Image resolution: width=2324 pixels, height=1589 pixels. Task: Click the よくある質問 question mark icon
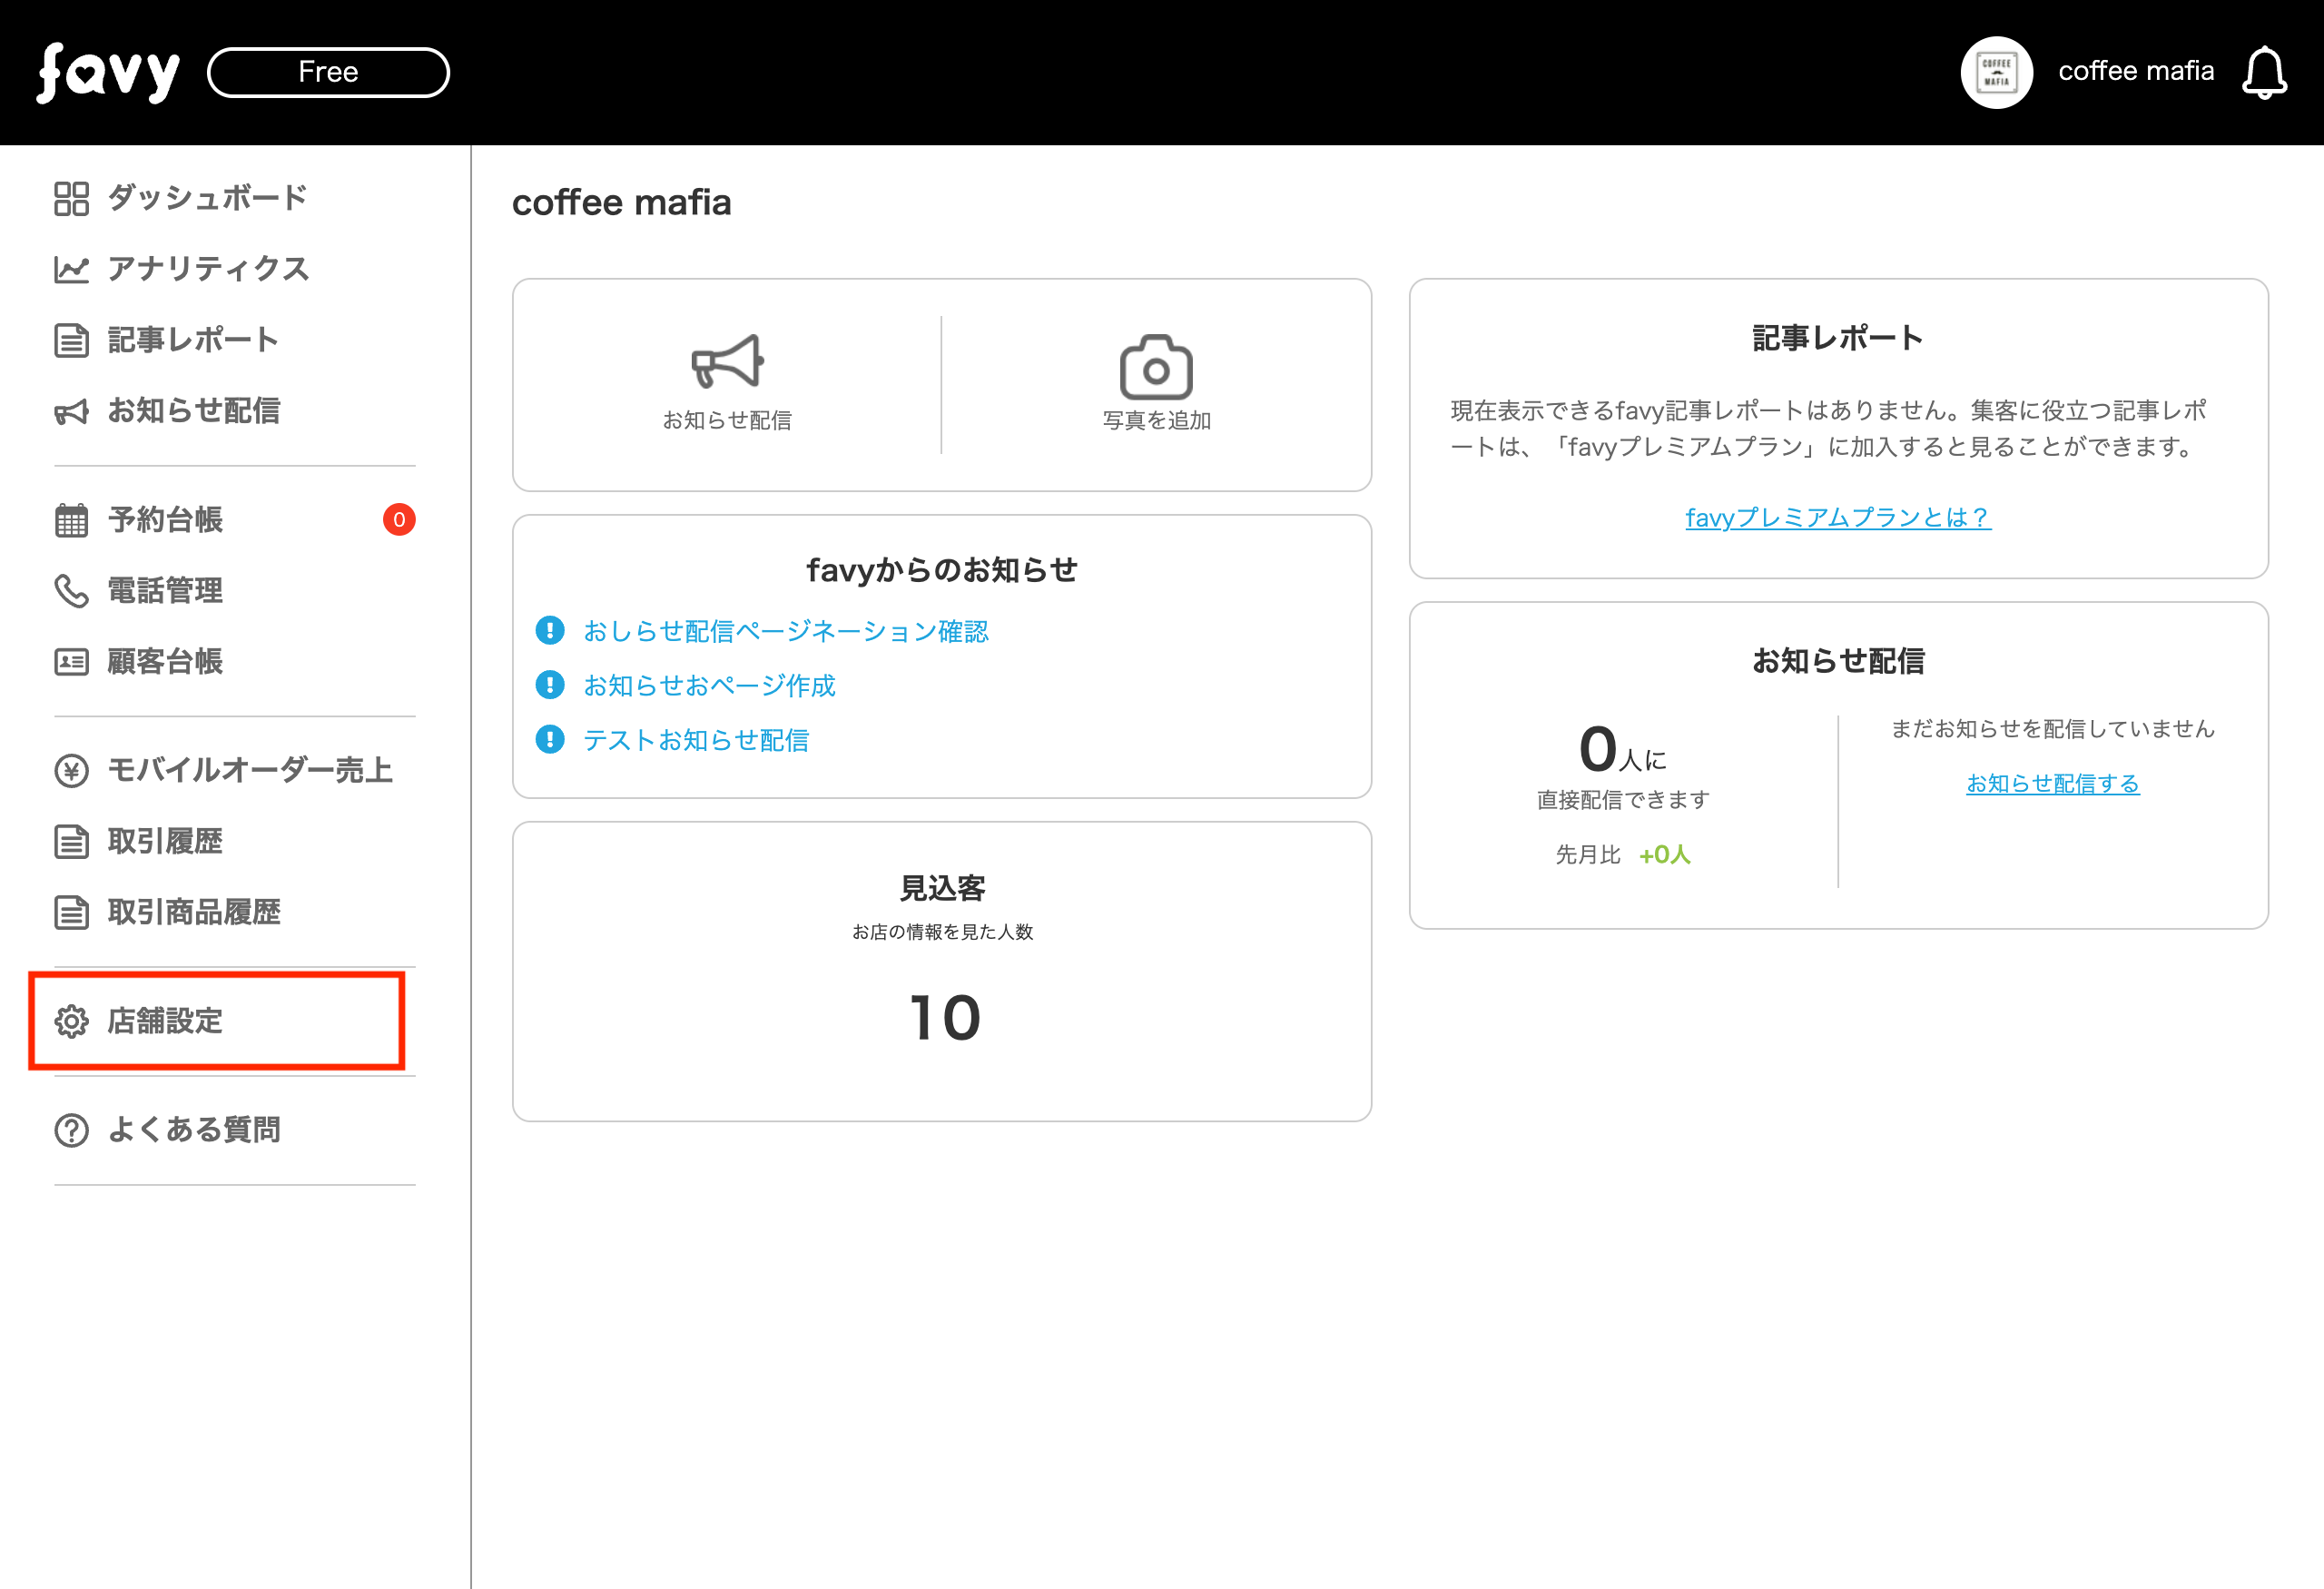pos(71,1130)
